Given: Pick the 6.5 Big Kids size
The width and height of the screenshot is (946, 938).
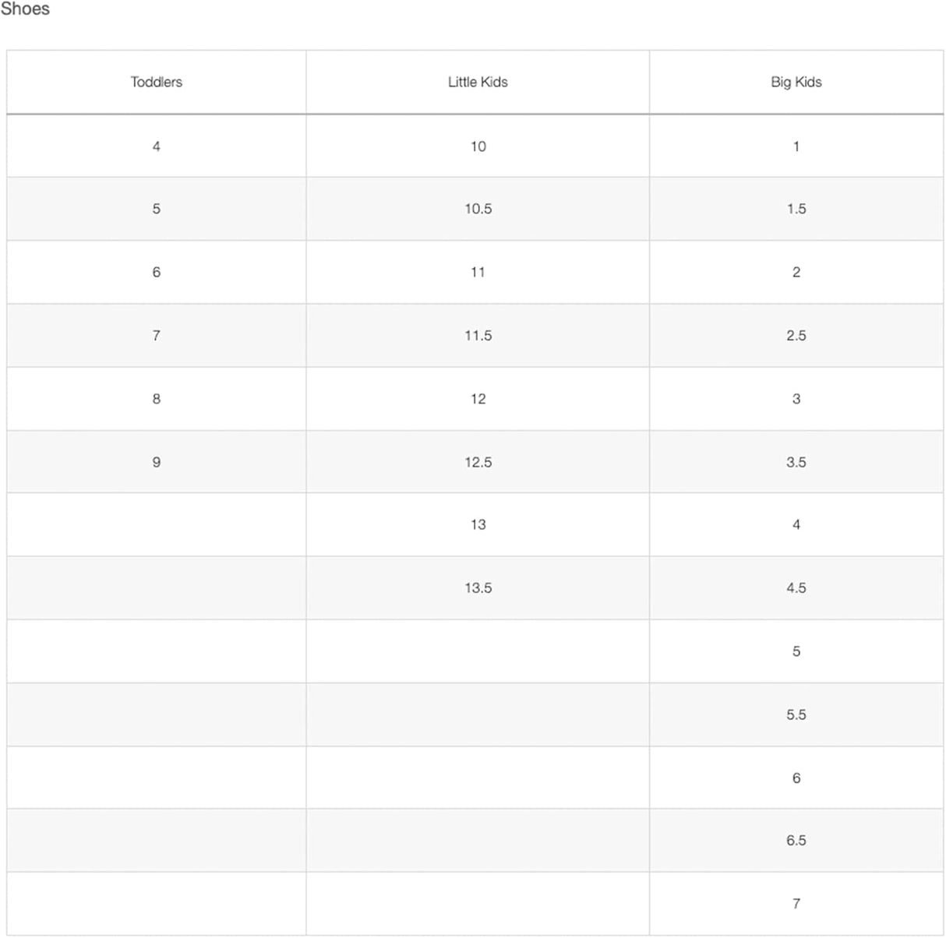Looking at the screenshot, I should [x=796, y=841].
